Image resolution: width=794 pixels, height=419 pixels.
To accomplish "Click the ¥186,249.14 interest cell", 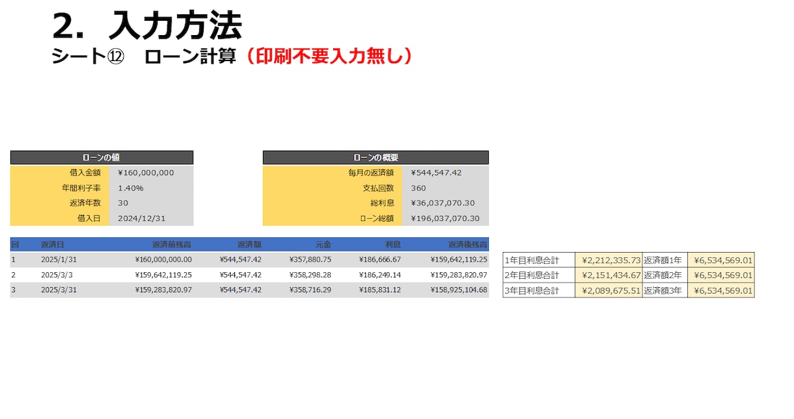I will [x=379, y=275].
